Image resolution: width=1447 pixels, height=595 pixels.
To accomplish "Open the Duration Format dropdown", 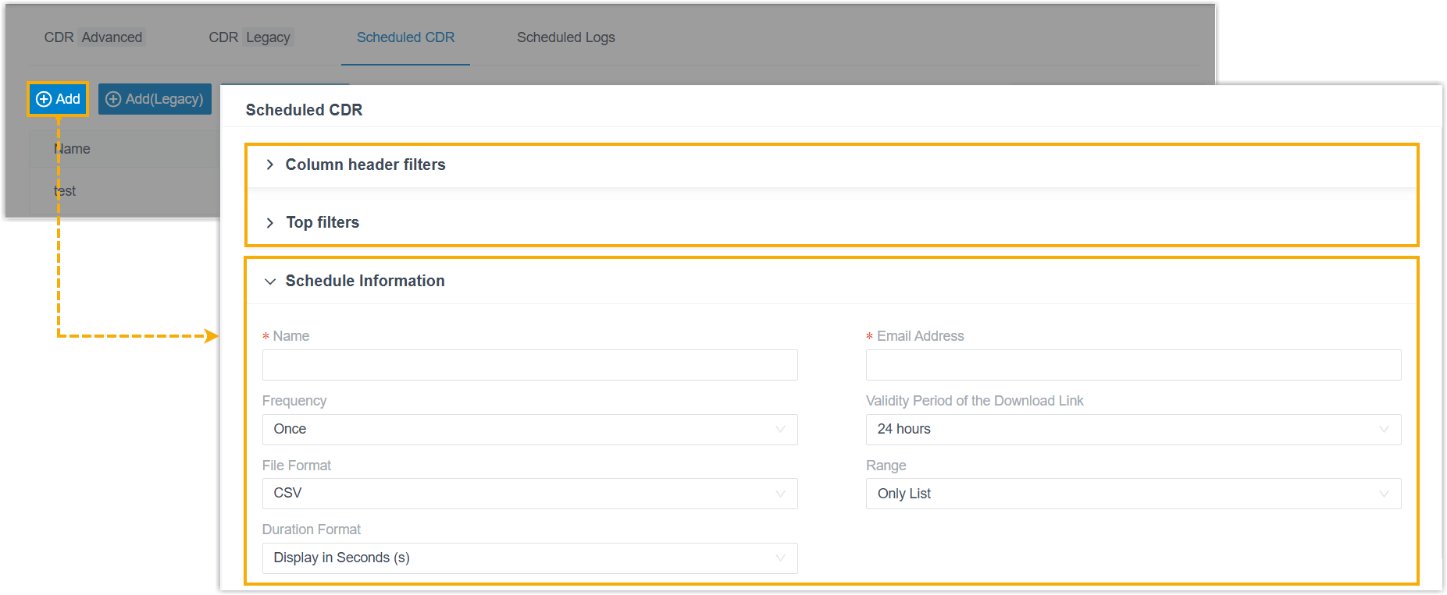I will coord(529,558).
